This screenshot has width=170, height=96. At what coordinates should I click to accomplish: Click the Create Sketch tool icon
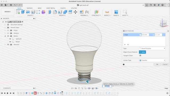coord(18,12)
